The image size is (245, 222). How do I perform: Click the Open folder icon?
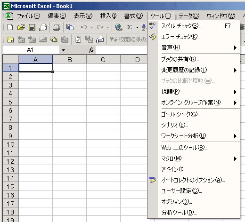click(x=21, y=27)
